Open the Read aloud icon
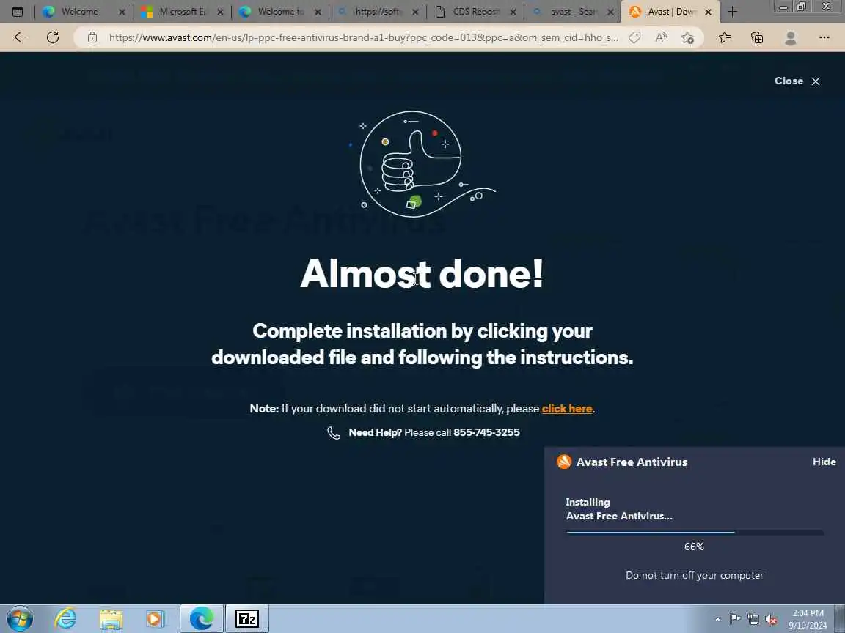The image size is (845, 633). (x=661, y=37)
